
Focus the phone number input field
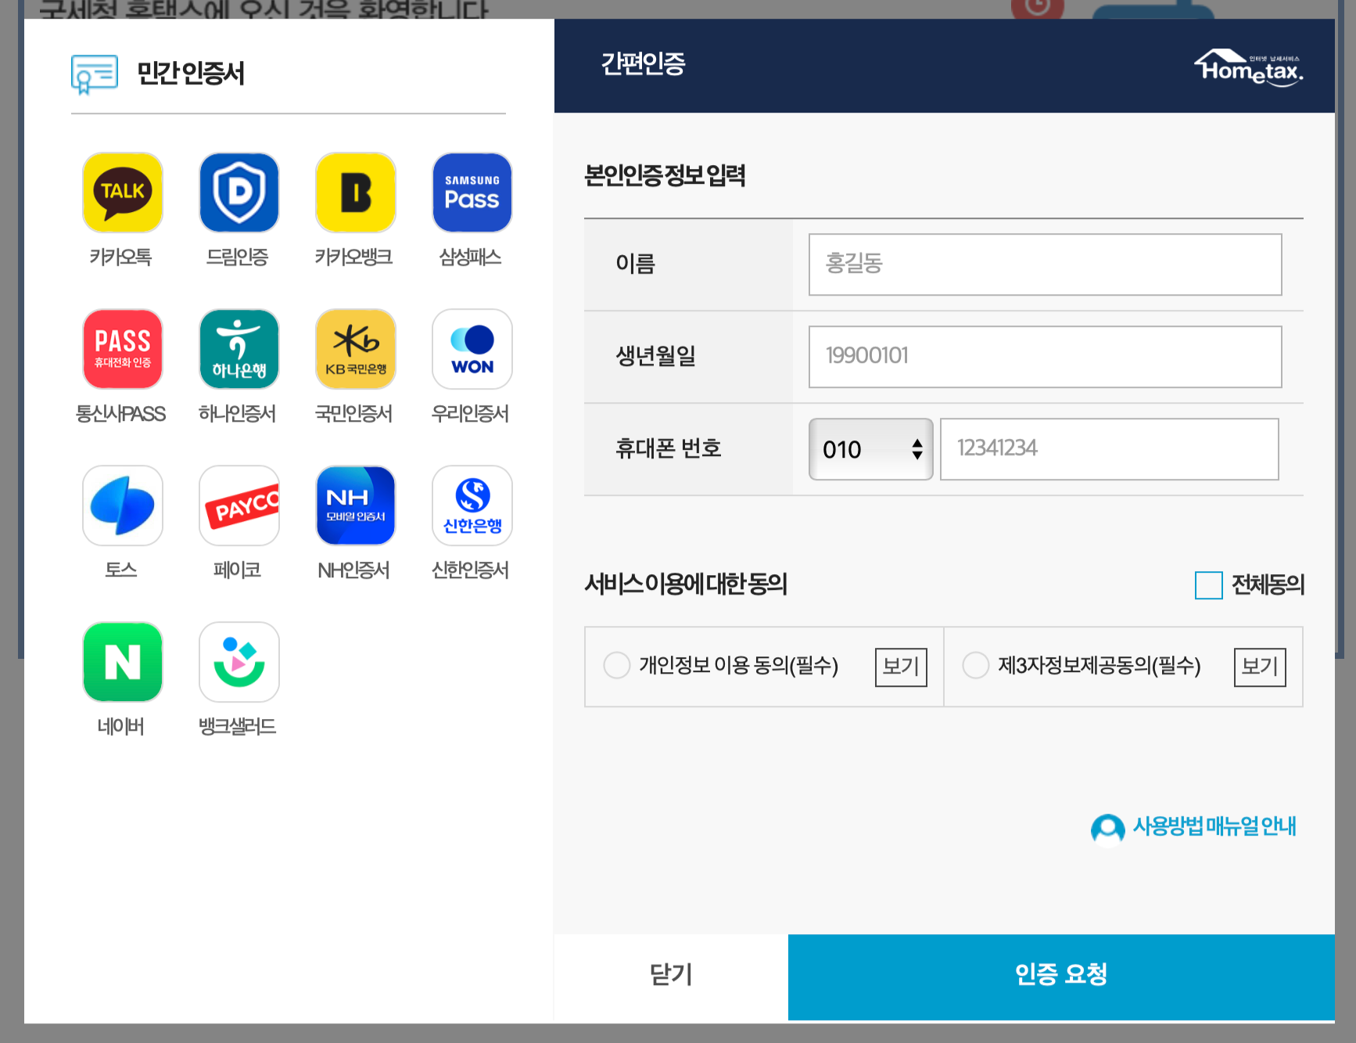(1109, 449)
